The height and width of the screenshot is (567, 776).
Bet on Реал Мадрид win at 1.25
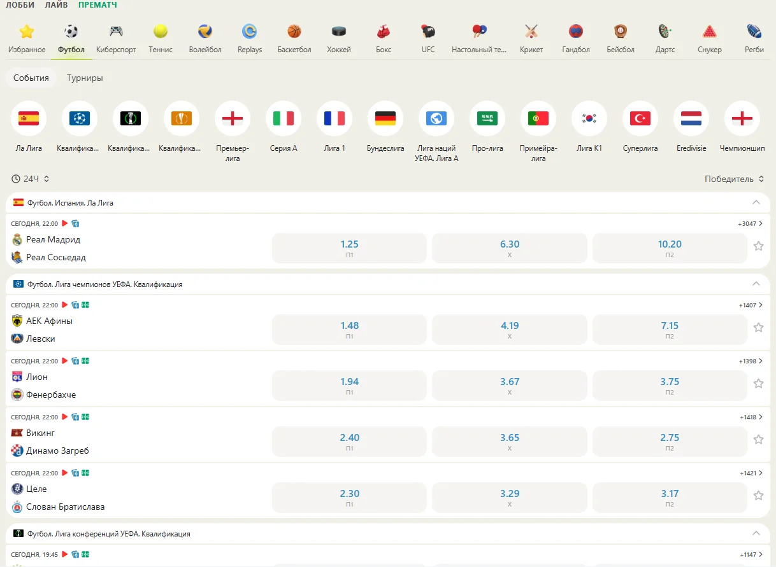(x=349, y=248)
